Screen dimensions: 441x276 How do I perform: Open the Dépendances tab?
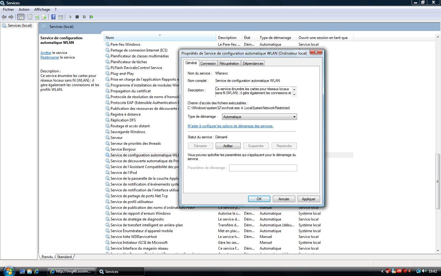pos(253,63)
